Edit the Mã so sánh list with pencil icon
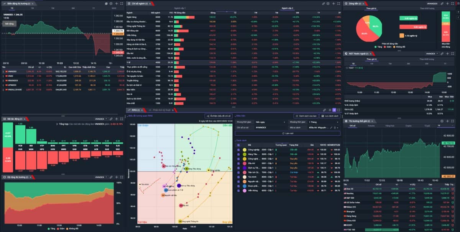The height and width of the screenshot is (232, 460). point(331,128)
